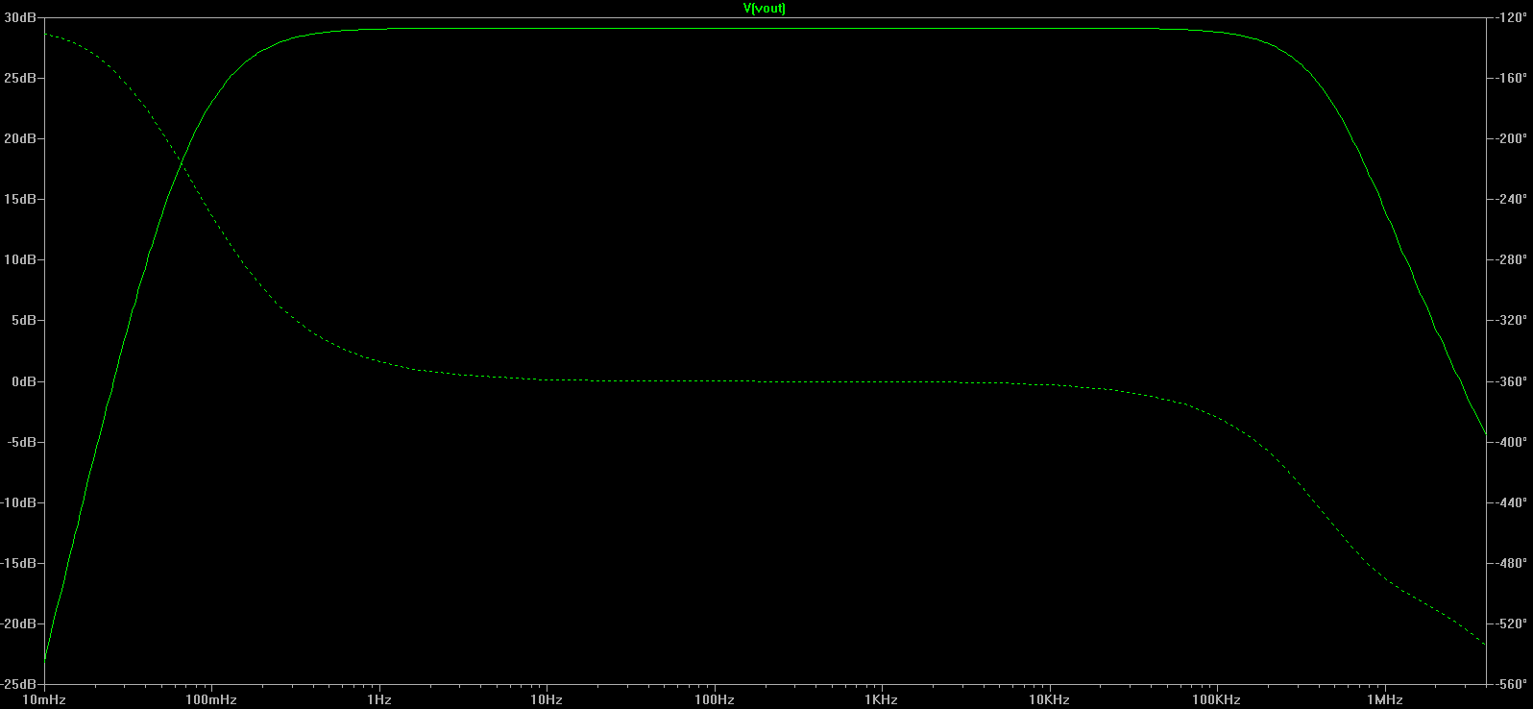Image resolution: width=1533 pixels, height=709 pixels.
Task: Click the -360° phase axis label
Action: point(1512,381)
